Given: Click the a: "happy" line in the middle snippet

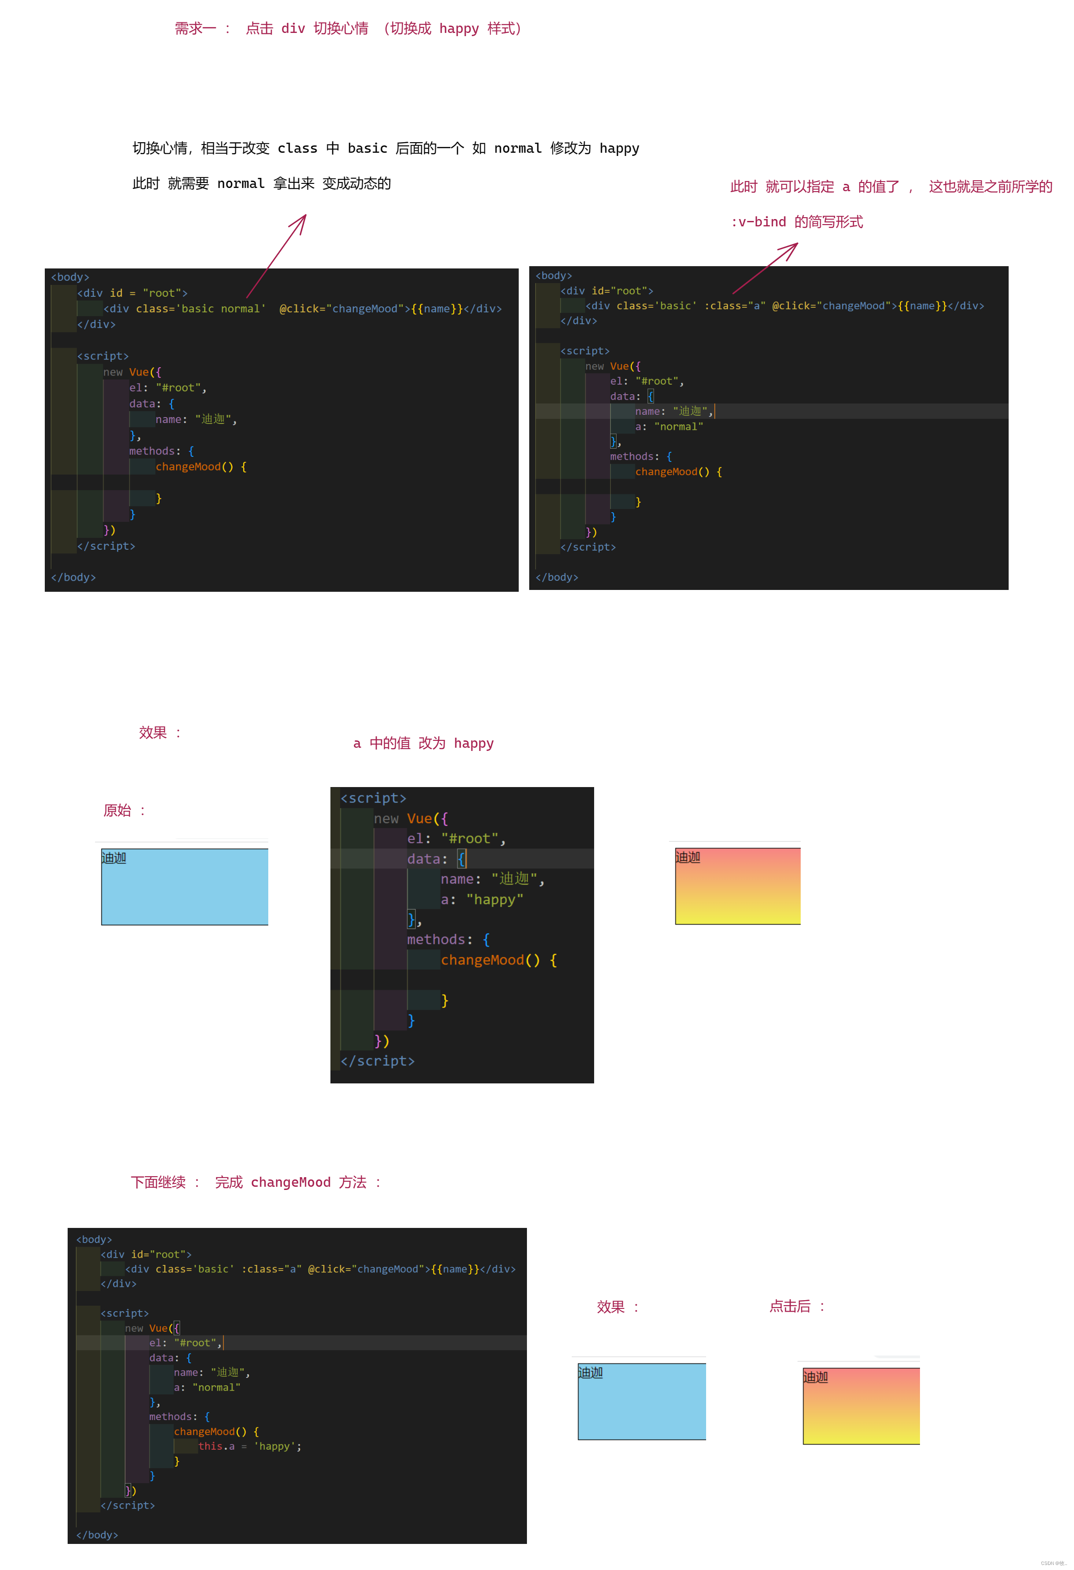Looking at the screenshot, I should tap(482, 899).
